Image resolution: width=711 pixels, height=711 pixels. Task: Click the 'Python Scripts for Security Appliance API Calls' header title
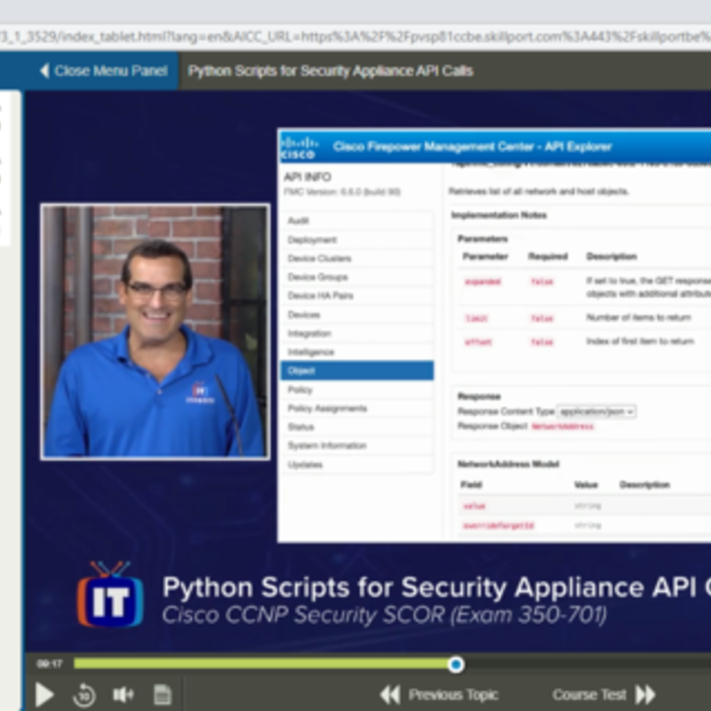[331, 71]
